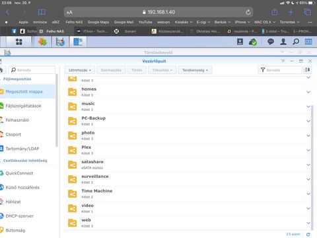Expand the surveillance folder details
This screenshot has height=238, width=317.
(308, 179)
